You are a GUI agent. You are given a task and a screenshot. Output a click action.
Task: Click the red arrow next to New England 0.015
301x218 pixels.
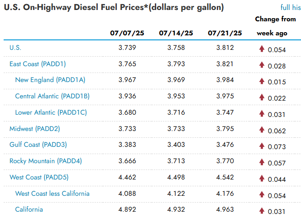pos(262,81)
